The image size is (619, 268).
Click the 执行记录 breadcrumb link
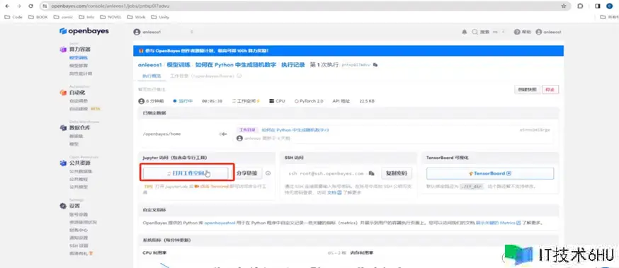[x=293, y=64]
